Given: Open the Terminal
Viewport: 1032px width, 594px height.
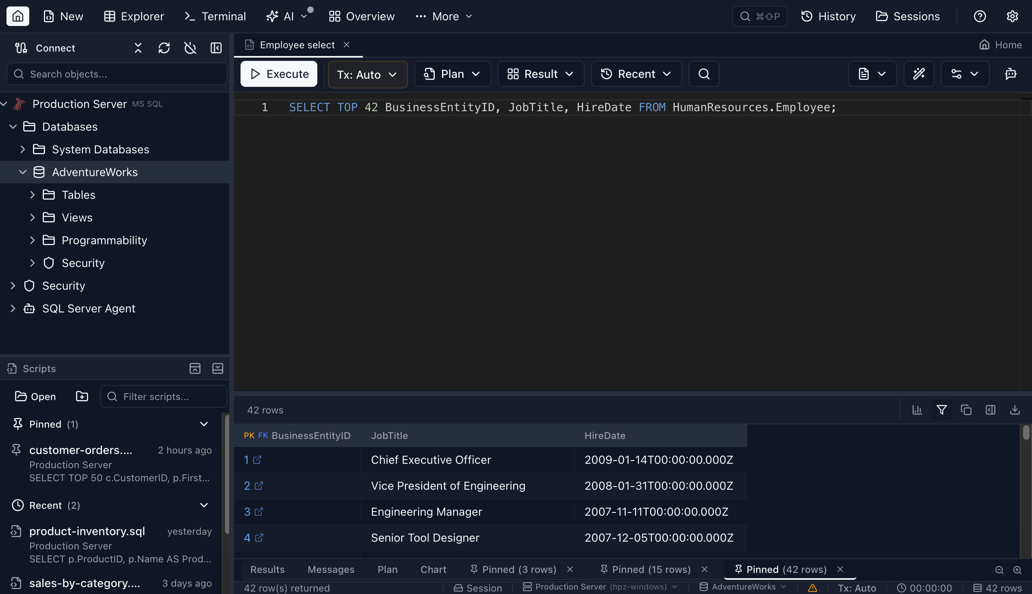Looking at the screenshot, I should [x=215, y=16].
